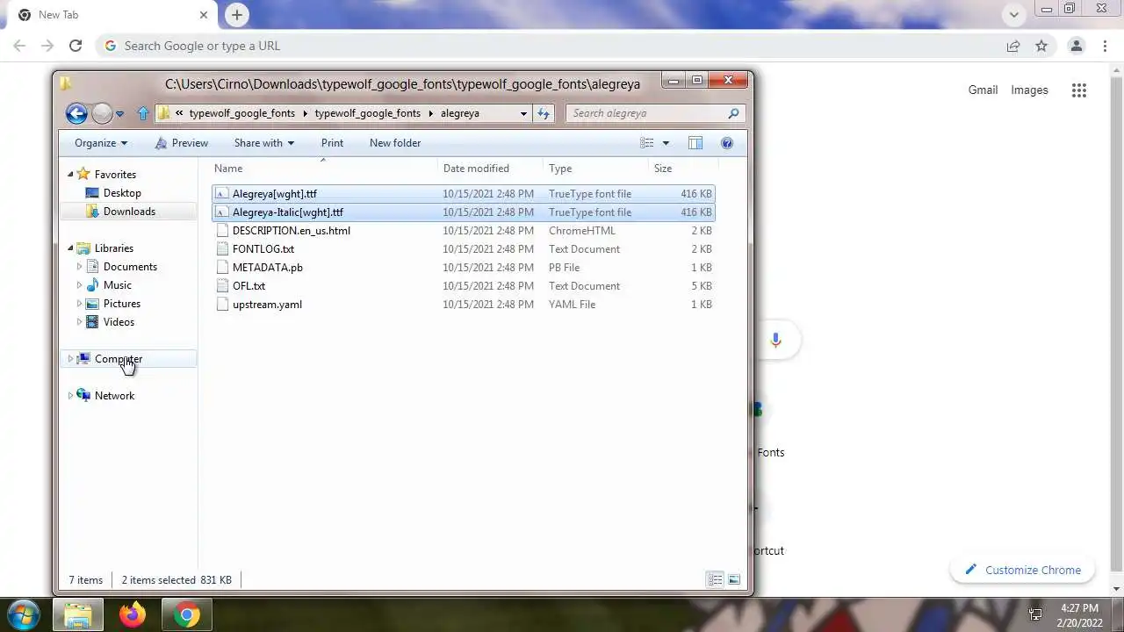Screen dimensions: 1124x632
Task: Show the preview pane
Action: point(695,143)
